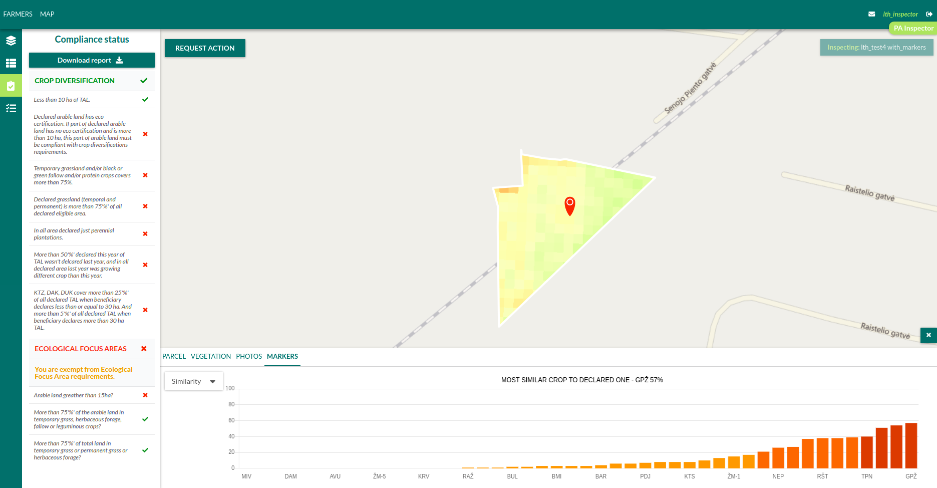
Task: Click green check beside Crop Diversification
Action: 144,81
